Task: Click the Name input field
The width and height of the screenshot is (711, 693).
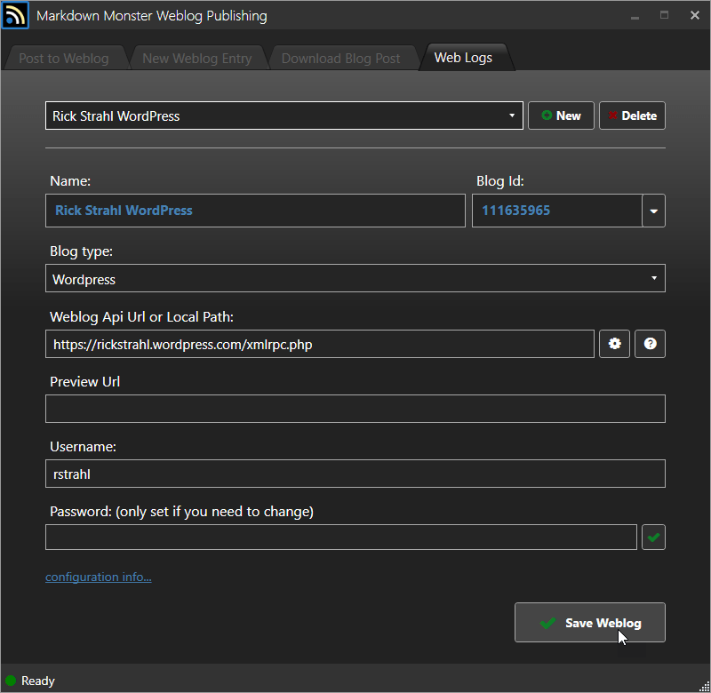Action: [x=255, y=211]
